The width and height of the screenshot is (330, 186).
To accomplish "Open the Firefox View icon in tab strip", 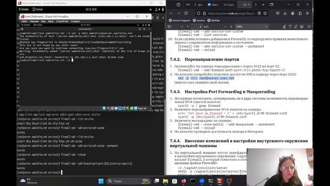I will tap(178, 5).
